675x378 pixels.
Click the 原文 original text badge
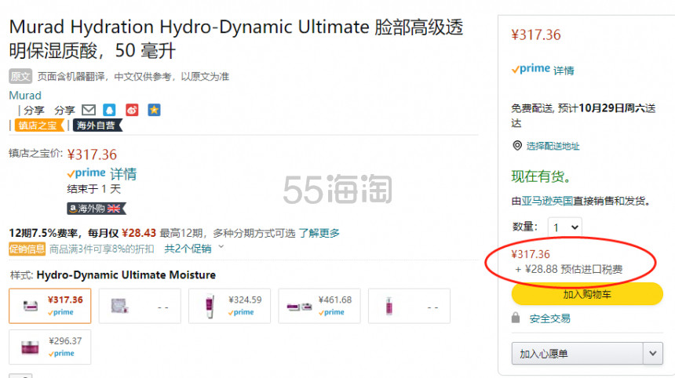[20, 77]
